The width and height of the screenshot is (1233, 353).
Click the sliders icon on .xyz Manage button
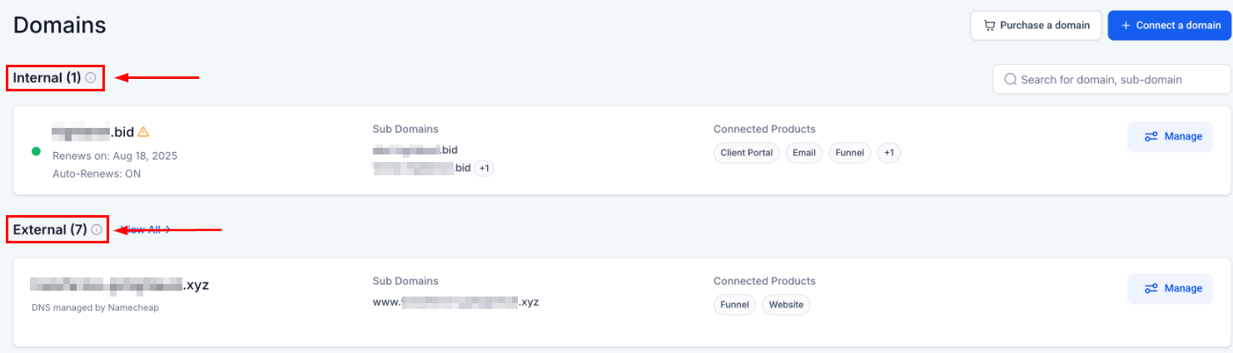tap(1151, 288)
